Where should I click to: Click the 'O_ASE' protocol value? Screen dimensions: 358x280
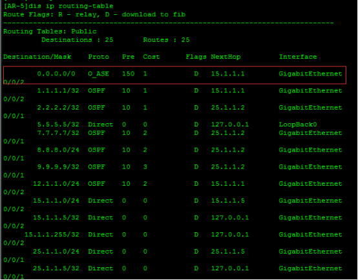point(99,74)
